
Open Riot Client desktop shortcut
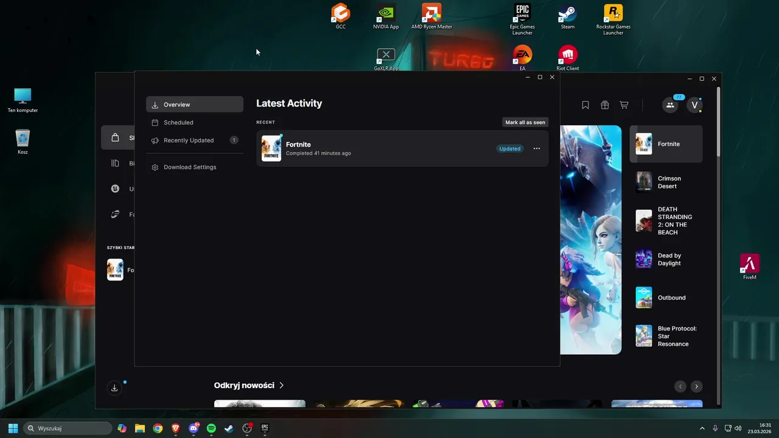568,58
